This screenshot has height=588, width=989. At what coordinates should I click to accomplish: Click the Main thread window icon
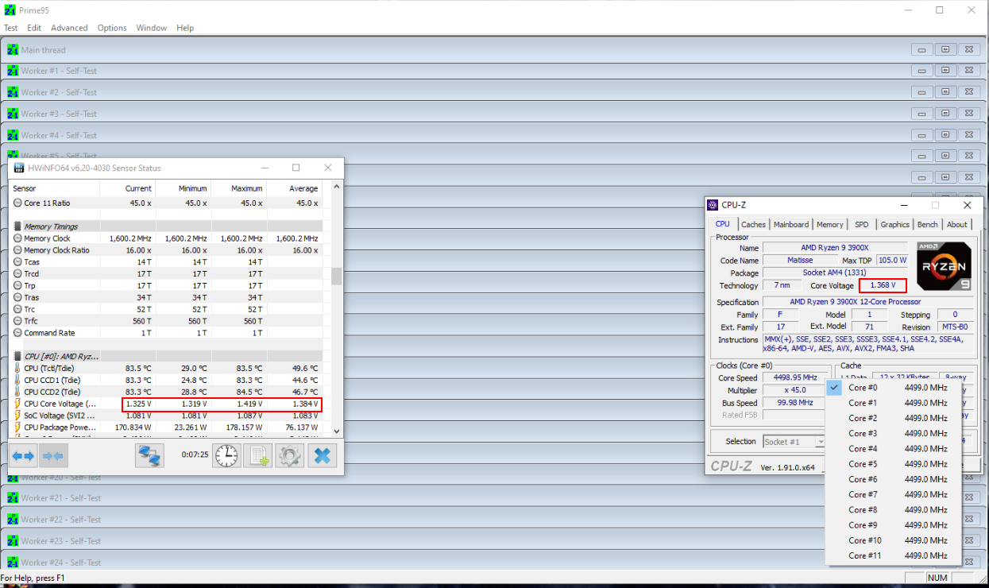click(12, 49)
